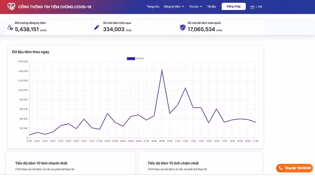The width and height of the screenshot is (315, 176).
Task: Click the registered person icon
Action: (x=10, y=27)
